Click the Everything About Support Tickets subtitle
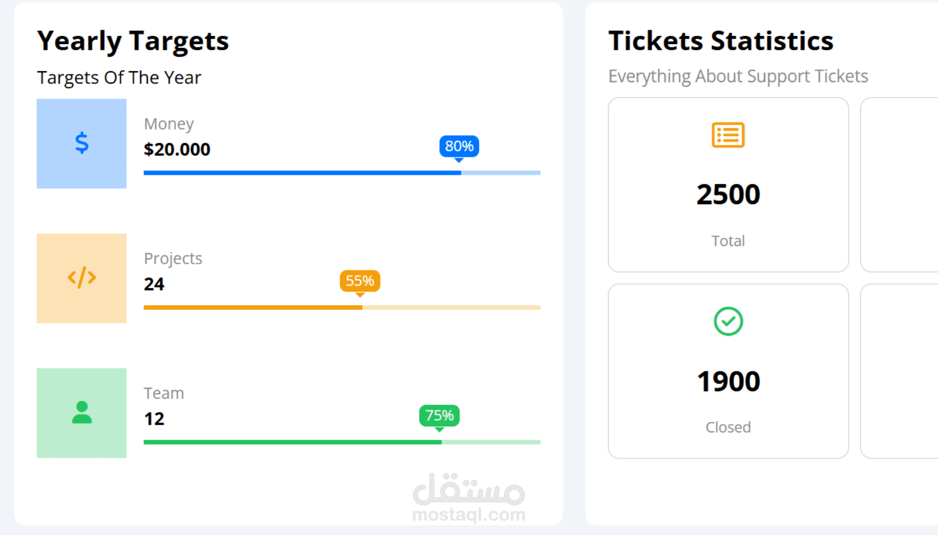The height and width of the screenshot is (535, 938). coord(738,76)
